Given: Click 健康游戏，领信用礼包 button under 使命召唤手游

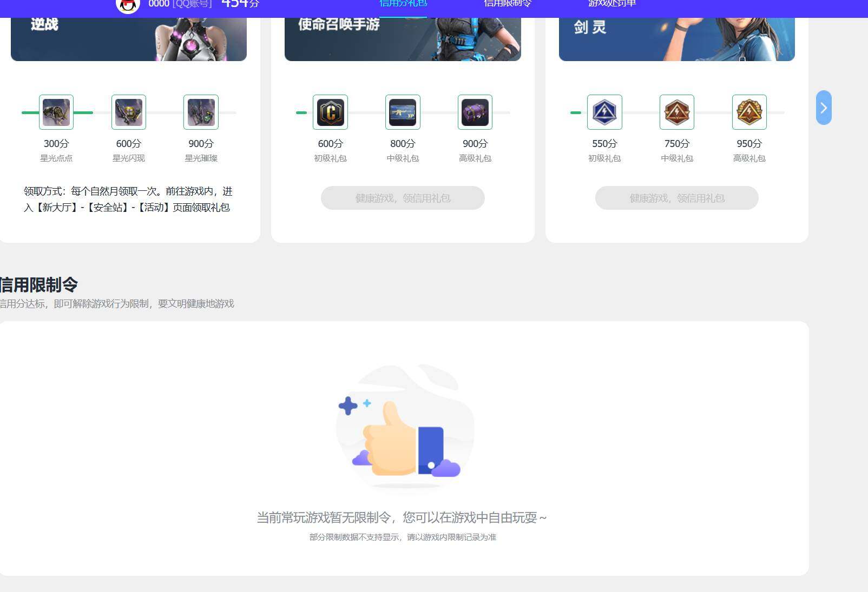Looking at the screenshot, I should click(403, 198).
